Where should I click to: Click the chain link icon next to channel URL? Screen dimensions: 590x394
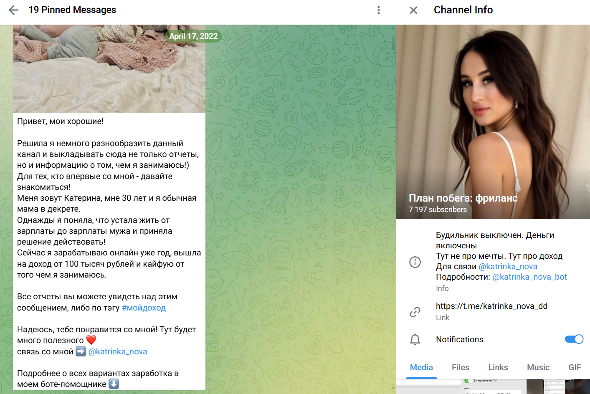tap(415, 311)
